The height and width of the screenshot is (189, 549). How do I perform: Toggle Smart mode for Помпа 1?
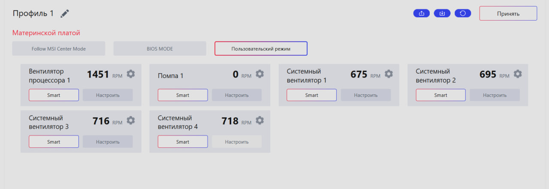tap(183, 95)
